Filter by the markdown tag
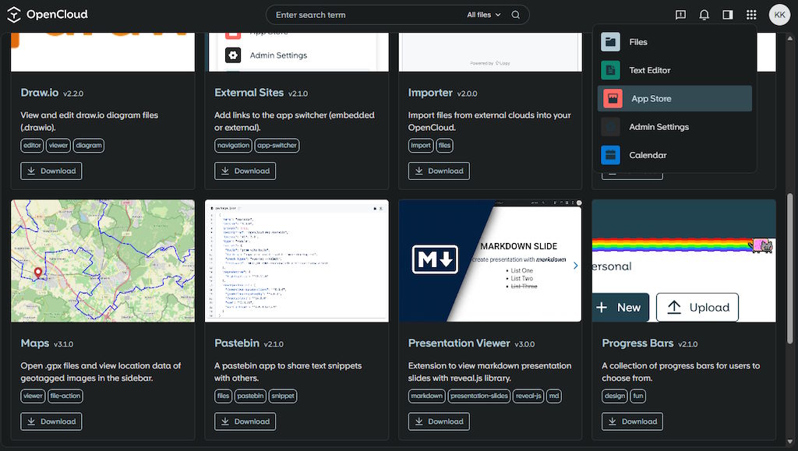This screenshot has width=798, height=451. click(427, 396)
